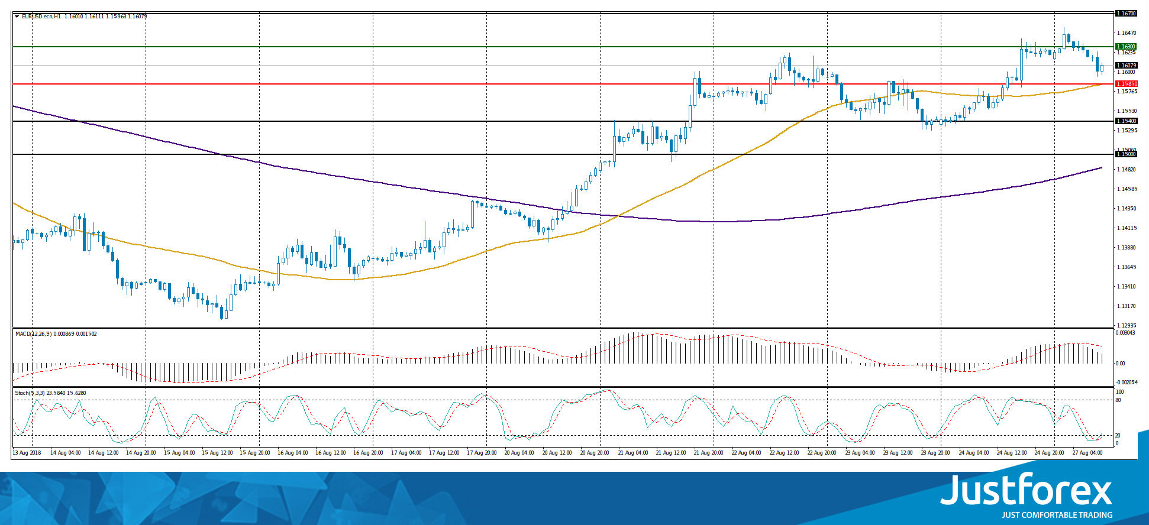
Task: Click the 1.13880 price scale value
Action: pyautogui.click(x=1126, y=248)
